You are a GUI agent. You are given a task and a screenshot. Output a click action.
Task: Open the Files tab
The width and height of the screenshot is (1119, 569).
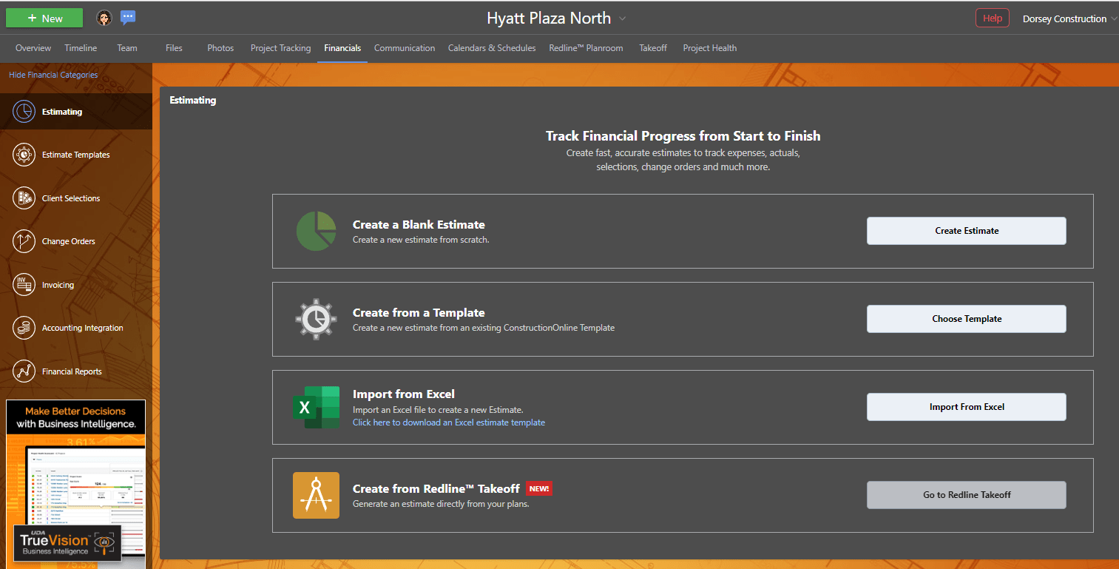point(174,48)
